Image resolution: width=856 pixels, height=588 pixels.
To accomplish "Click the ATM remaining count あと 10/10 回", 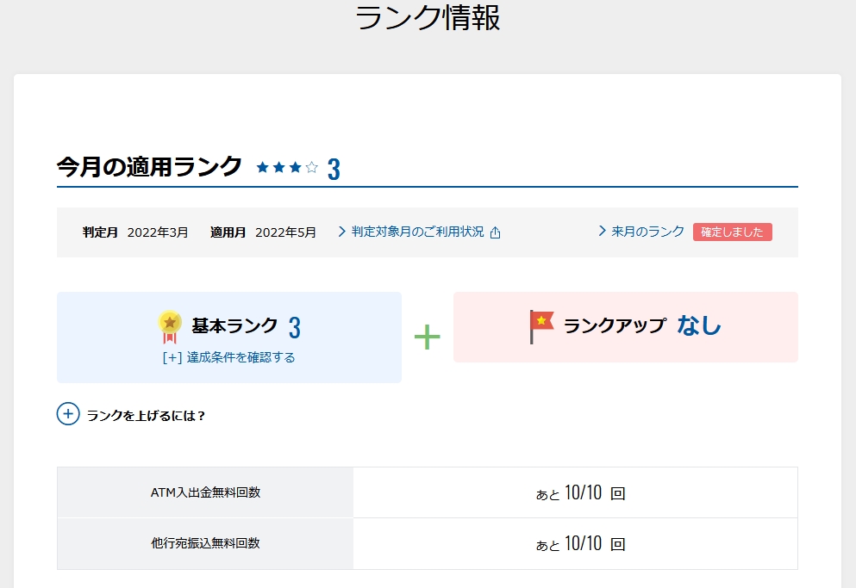I will coord(580,493).
